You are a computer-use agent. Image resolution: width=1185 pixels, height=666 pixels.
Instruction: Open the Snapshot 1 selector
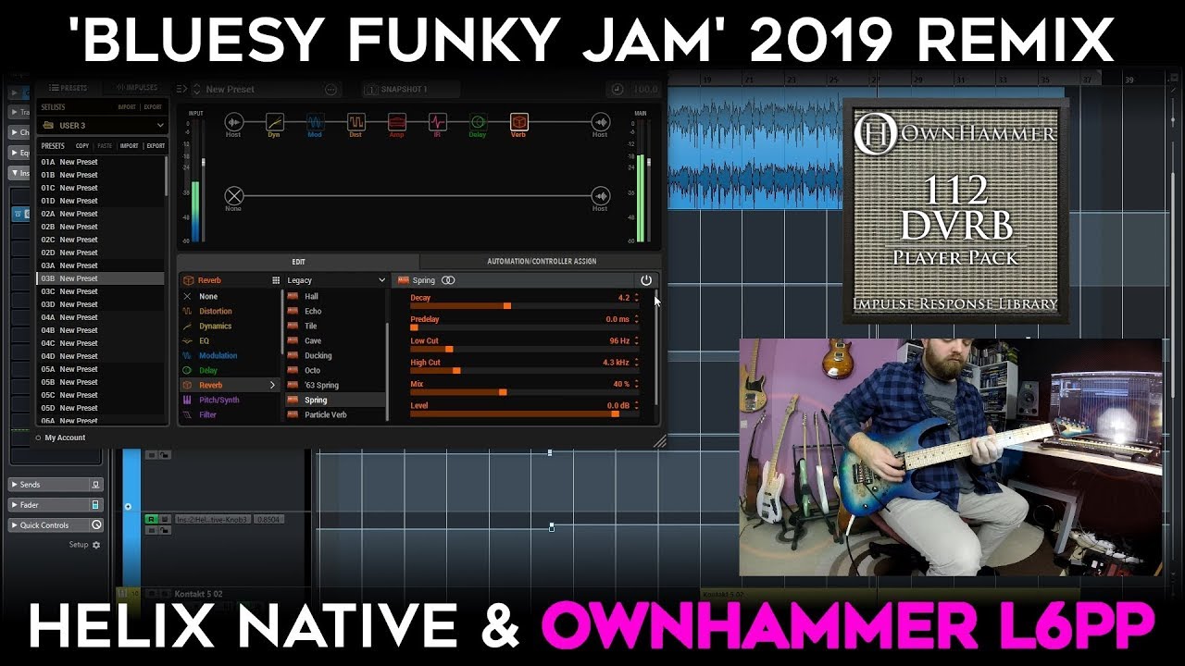409,90
